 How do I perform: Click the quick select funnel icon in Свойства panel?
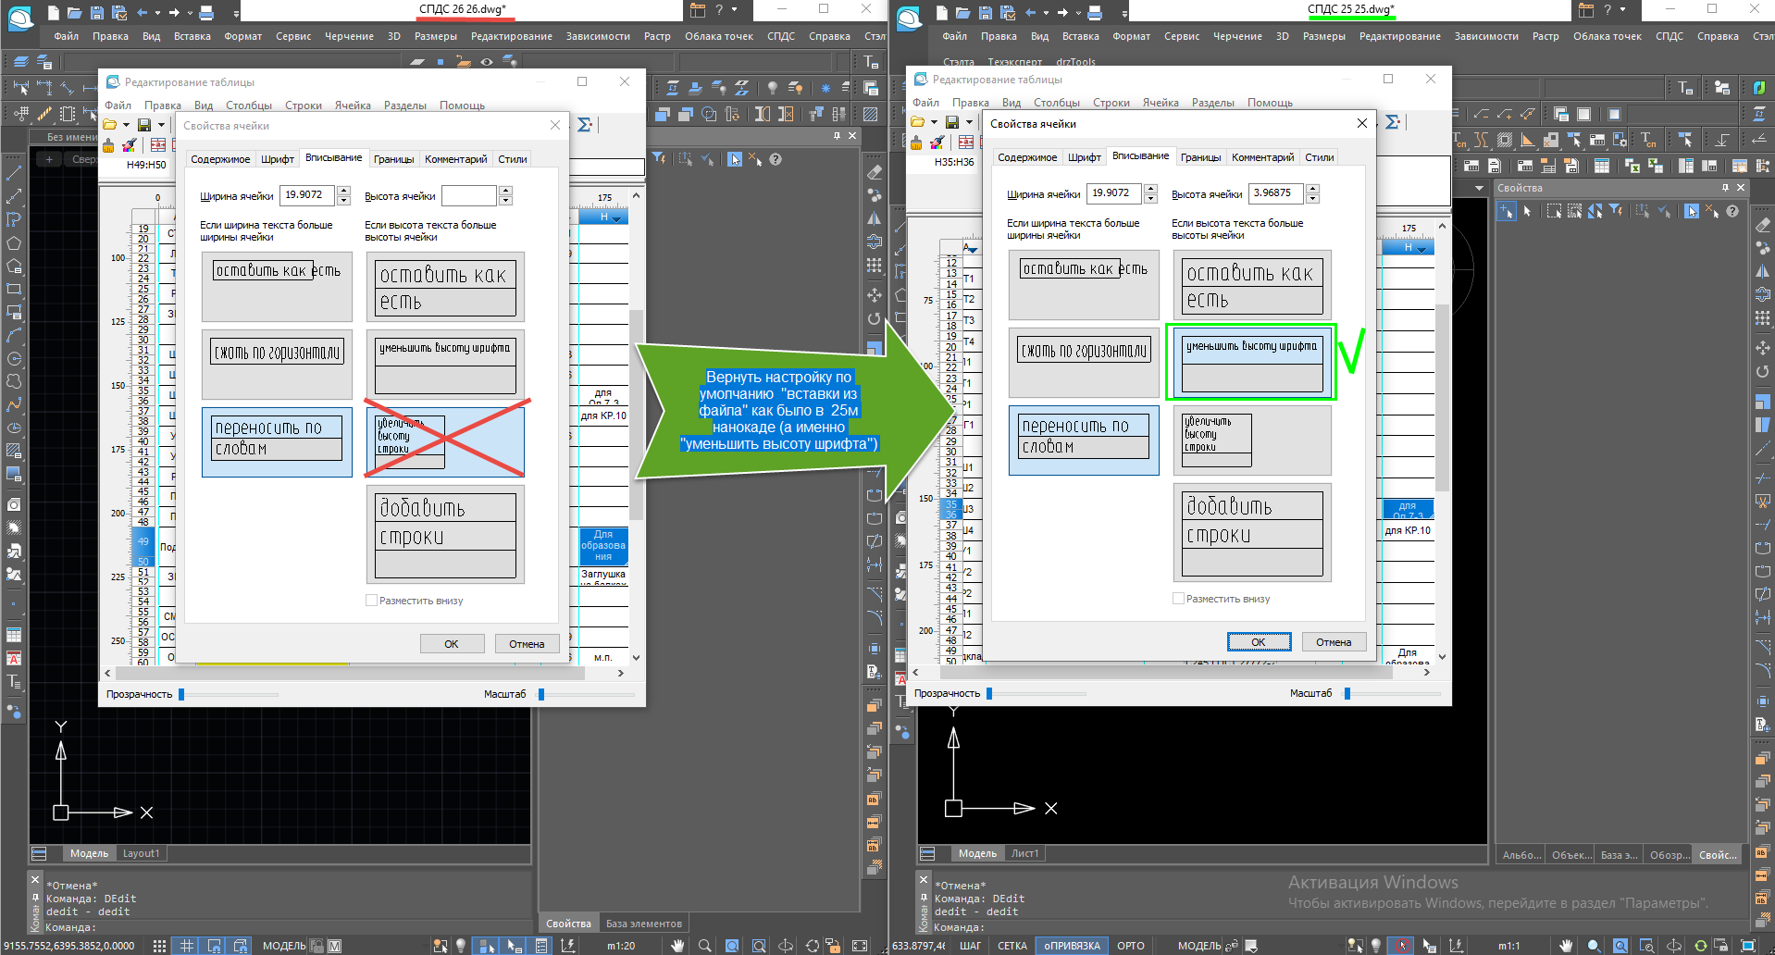click(x=1616, y=211)
